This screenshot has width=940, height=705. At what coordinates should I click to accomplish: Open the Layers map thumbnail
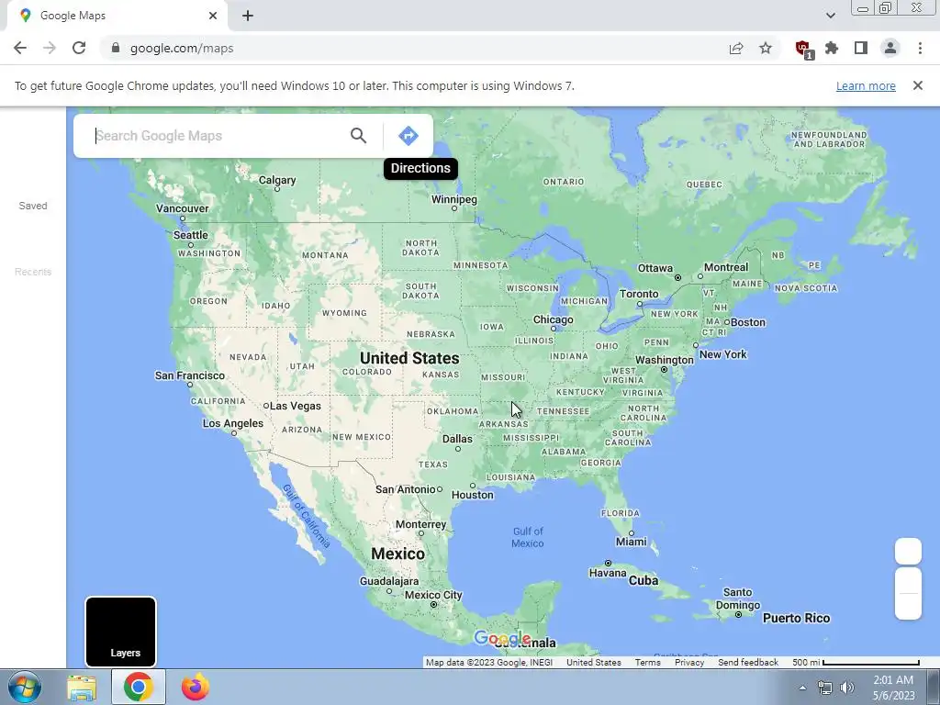pos(120,632)
